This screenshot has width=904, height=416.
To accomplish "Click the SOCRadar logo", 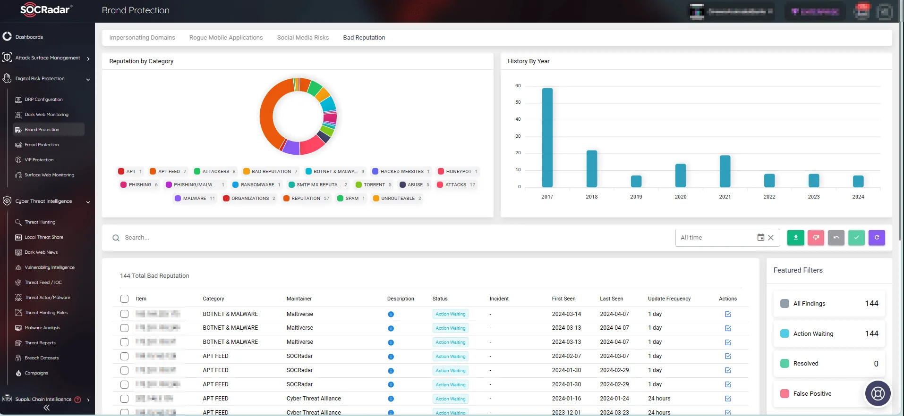I will click(46, 9).
